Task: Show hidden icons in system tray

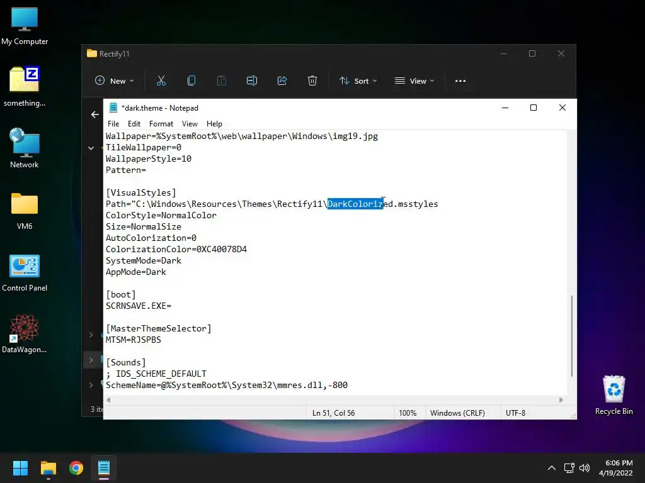Action: [552, 468]
